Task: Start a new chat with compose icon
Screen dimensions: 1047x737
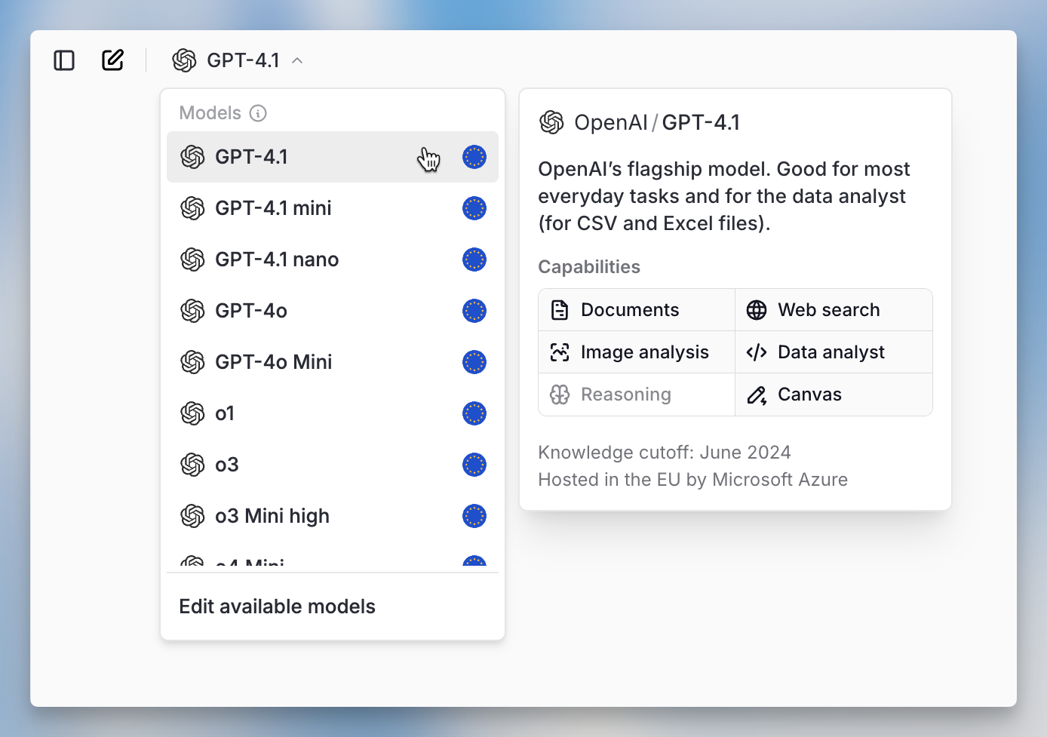Action: tap(112, 60)
